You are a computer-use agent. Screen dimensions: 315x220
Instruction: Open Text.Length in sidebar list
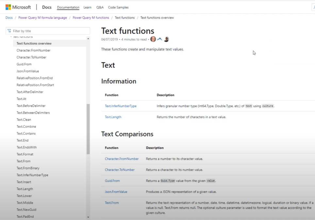click(x=25, y=189)
